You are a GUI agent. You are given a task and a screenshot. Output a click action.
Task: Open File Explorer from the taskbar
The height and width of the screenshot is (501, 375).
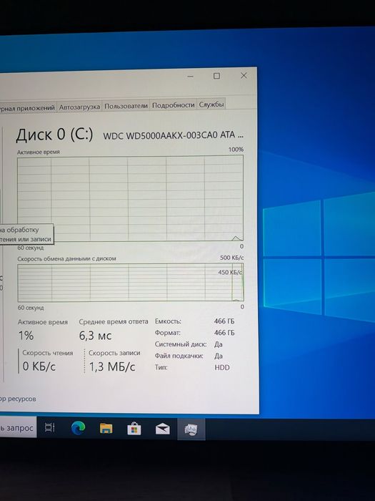point(106,428)
